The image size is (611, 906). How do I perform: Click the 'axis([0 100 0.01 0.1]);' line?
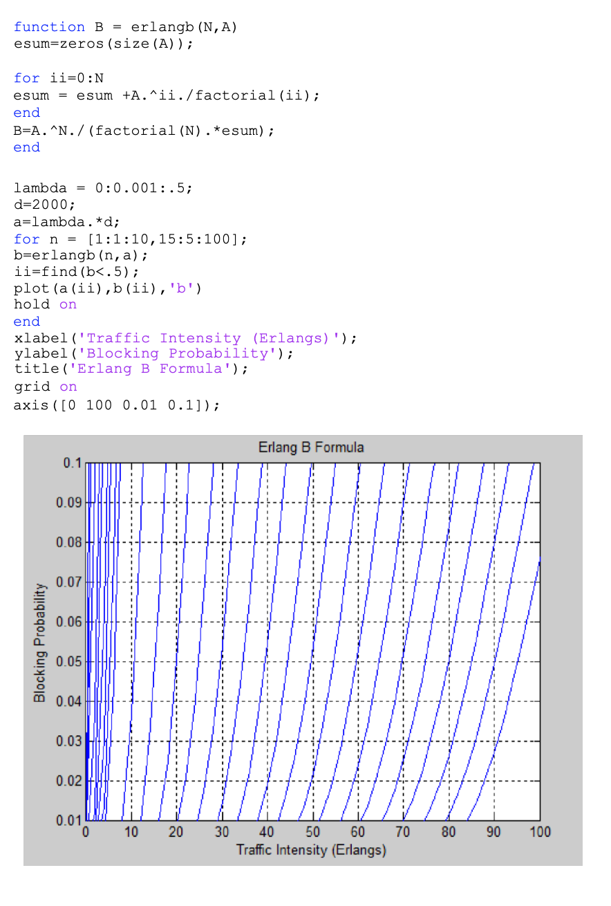coord(117,405)
